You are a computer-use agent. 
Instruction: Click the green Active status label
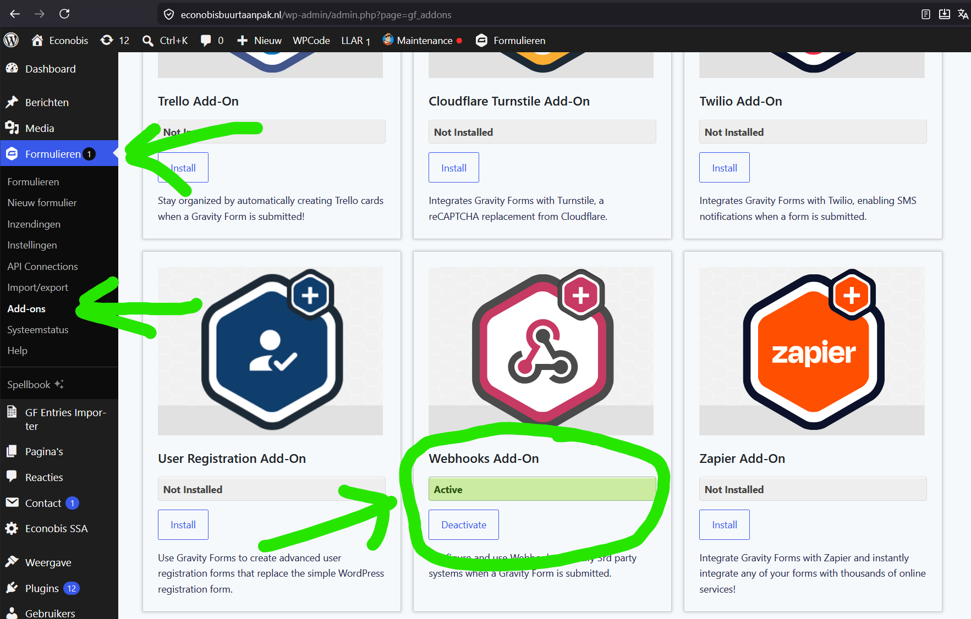pyautogui.click(x=542, y=489)
